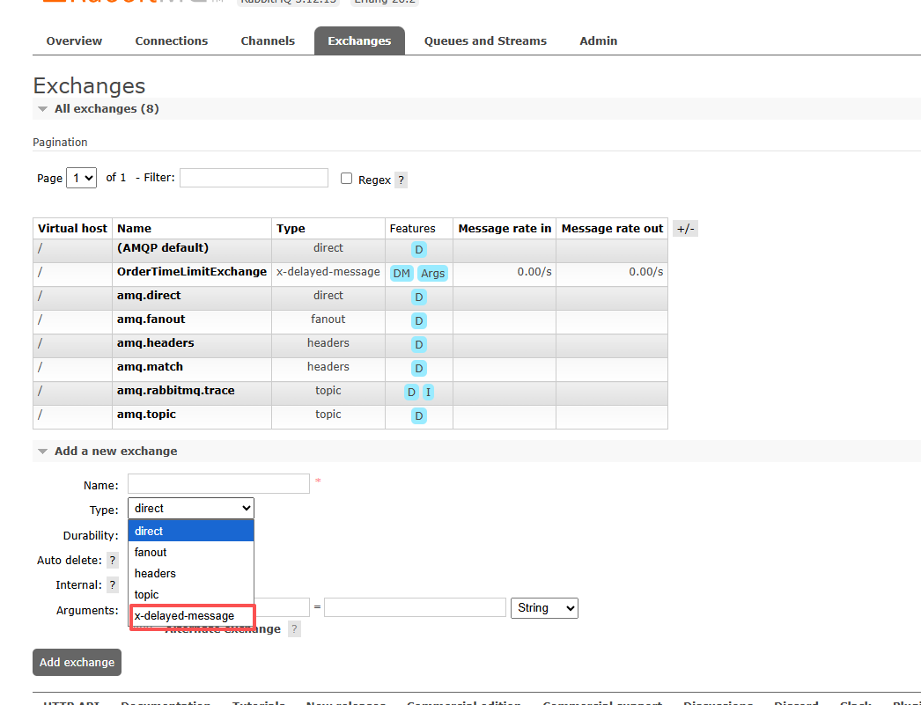Click the D badge in amq.rabbitmq.trace row
The height and width of the screenshot is (705, 921).
(x=411, y=393)
